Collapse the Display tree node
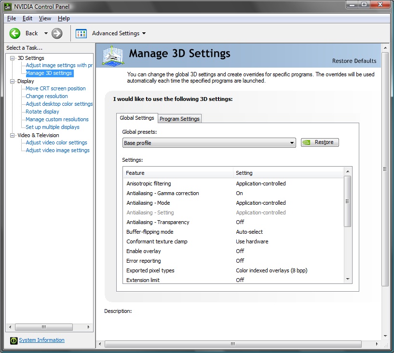Viewport: 394px width, 353px height. (x=12, y=81)
